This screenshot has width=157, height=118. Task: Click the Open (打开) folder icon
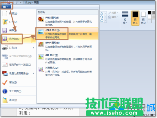[5, 22]
